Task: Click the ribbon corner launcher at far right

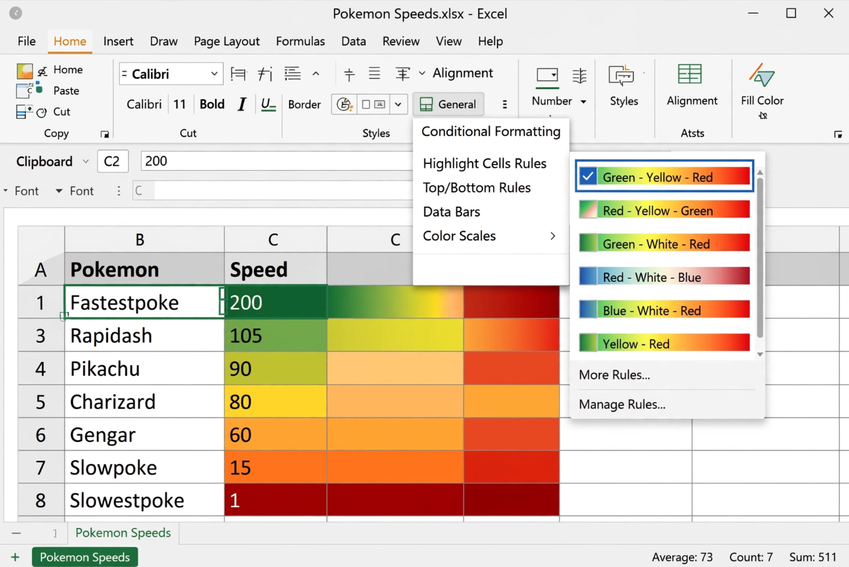Action: coord(838,135)
